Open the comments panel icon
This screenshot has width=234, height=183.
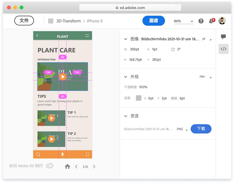(x=223, y=37)
